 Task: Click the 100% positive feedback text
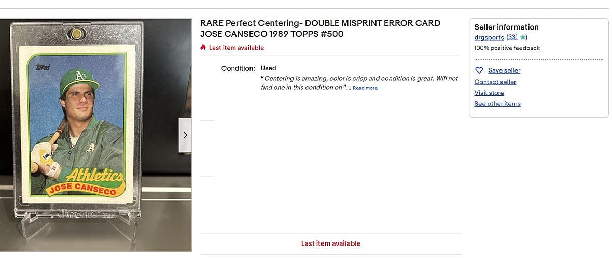[507, 48]
